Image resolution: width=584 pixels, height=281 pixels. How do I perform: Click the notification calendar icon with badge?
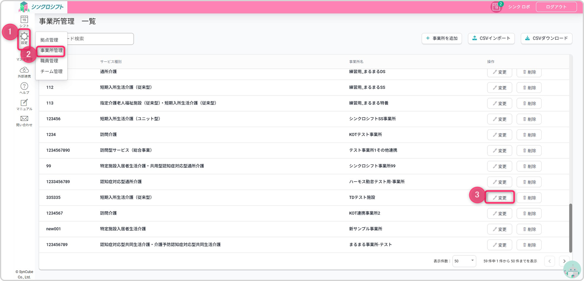[x=496, y=7]
